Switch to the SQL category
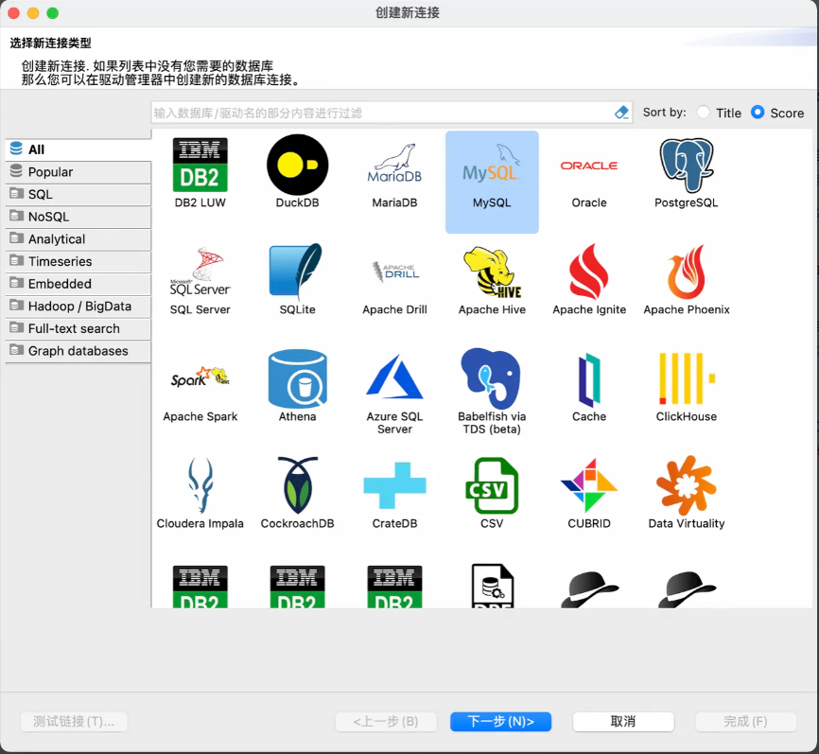Image resolution: width=819 pixels, height=754 pixels. (78, 194)
